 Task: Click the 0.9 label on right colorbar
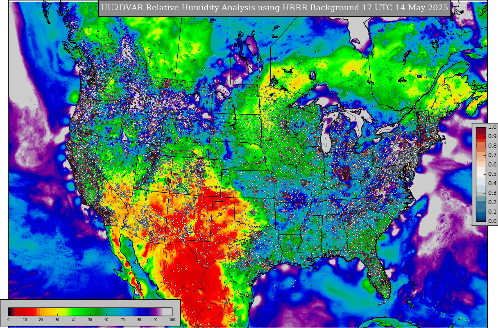tap(492, 137)
